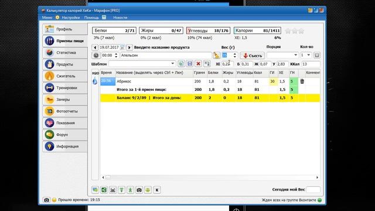Select the Абрикос row name
This screenshot has height=211, width=375.
click(x=124, y=81)
